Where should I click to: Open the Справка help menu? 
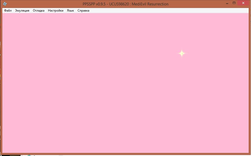tap(83, 11)
